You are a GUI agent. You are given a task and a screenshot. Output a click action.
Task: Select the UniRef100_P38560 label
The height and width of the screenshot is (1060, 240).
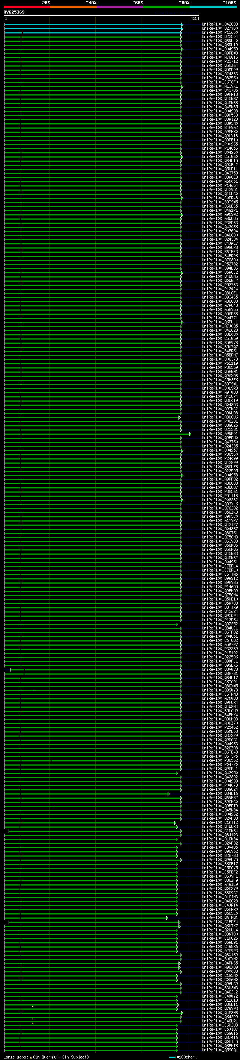point(220,454)
